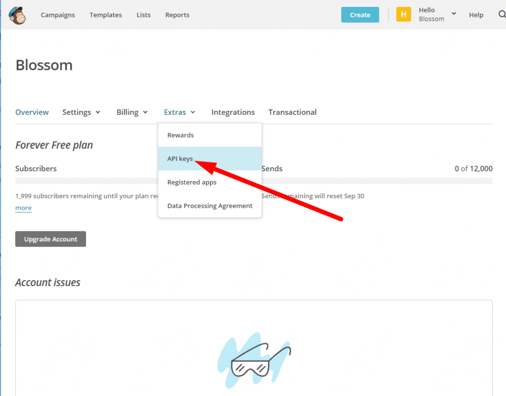
Task: Open Templates in top navigation
Action: pyautogui.click(x=106, y=15)
